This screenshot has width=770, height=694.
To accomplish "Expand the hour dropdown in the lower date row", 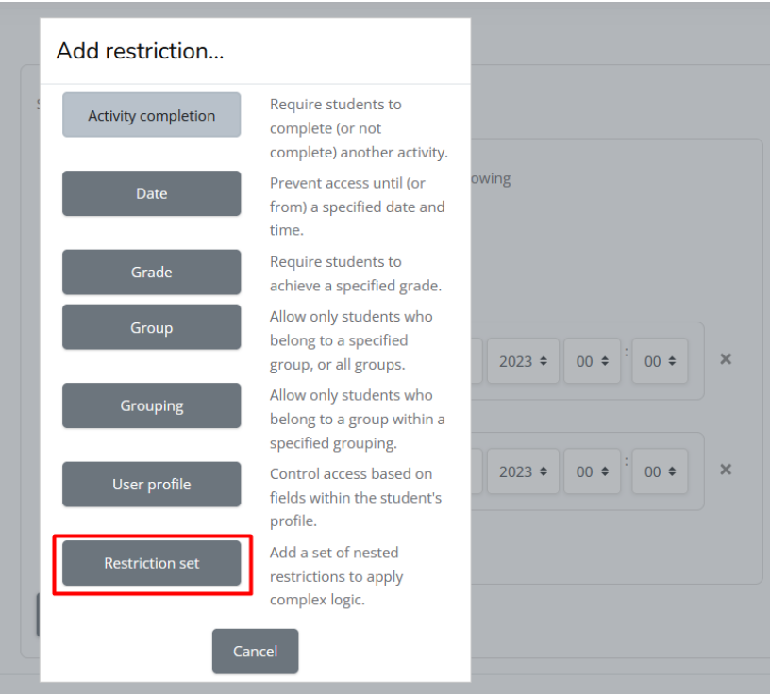I will tap(592, 471).
